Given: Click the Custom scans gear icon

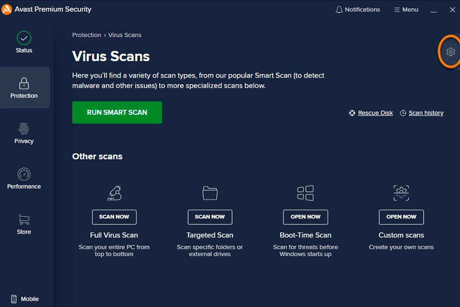Looking at the screenshot, I should [401, 193].
